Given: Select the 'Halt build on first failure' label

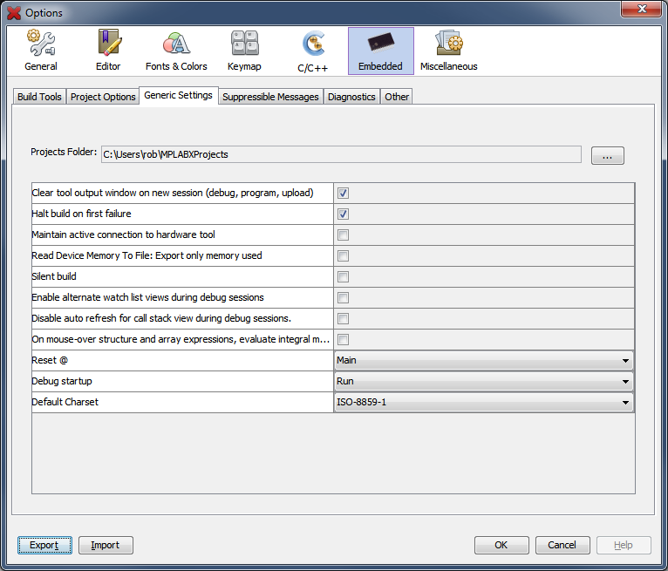Looking at the screenshot, I should (x=81, y=214).
